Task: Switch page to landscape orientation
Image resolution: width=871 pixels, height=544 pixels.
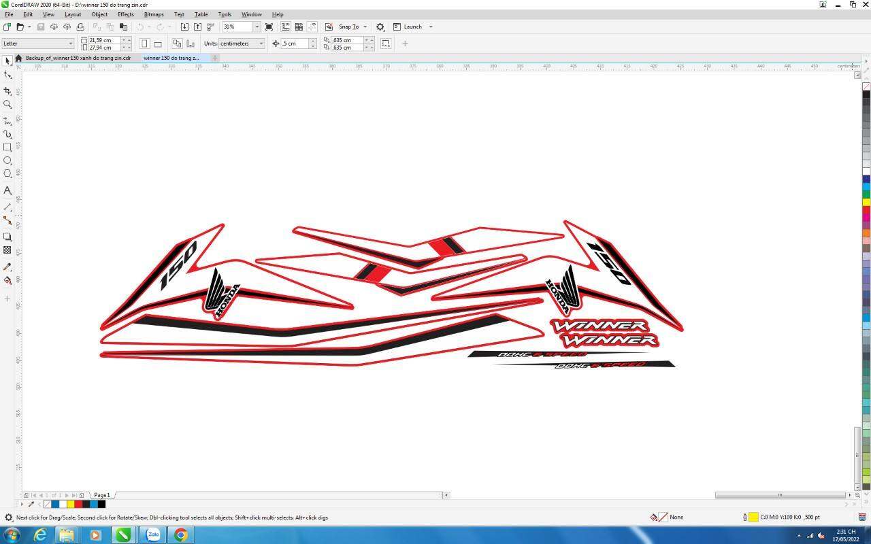Action: tap(158, 44)
